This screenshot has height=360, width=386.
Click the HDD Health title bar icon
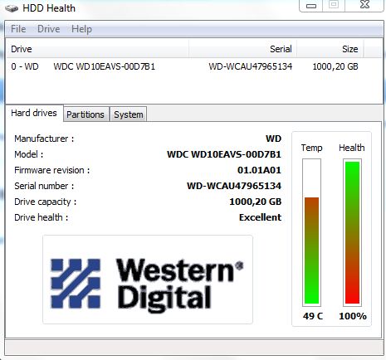click(12, 9)
